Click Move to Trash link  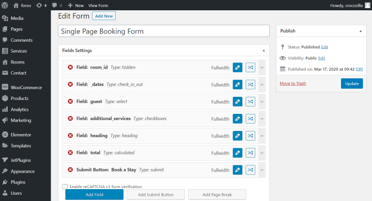tap(293, 83)
